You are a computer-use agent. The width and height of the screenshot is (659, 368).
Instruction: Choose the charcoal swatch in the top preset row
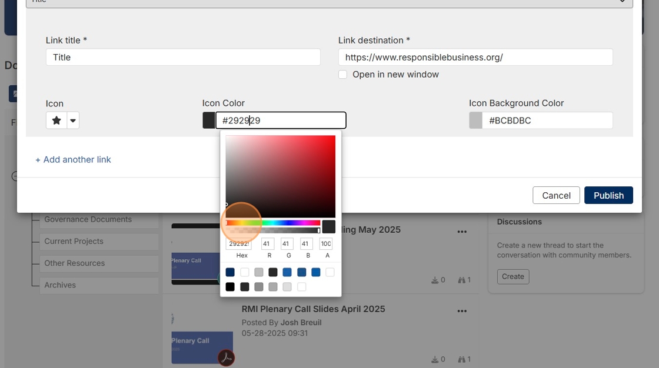273,272
